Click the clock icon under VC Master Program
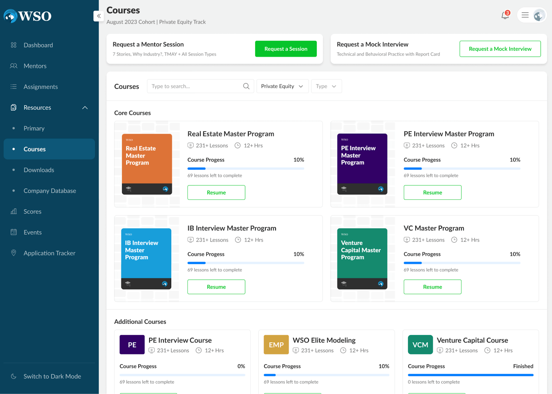The width and height of the screenshot is (552, 394). 454,240
